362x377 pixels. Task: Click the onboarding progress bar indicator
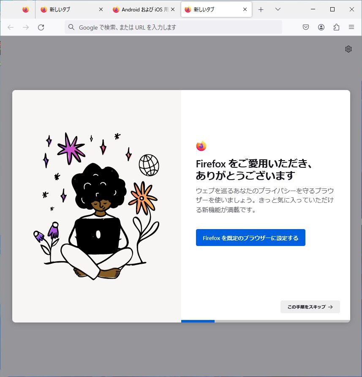(266, 321)
